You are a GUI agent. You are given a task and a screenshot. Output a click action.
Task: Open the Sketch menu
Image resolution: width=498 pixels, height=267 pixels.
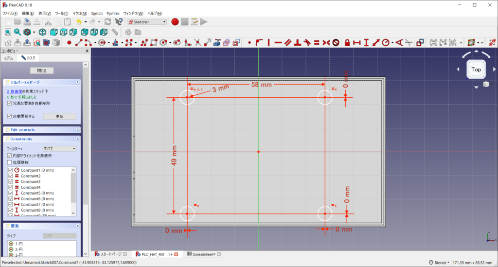(97, 13)
